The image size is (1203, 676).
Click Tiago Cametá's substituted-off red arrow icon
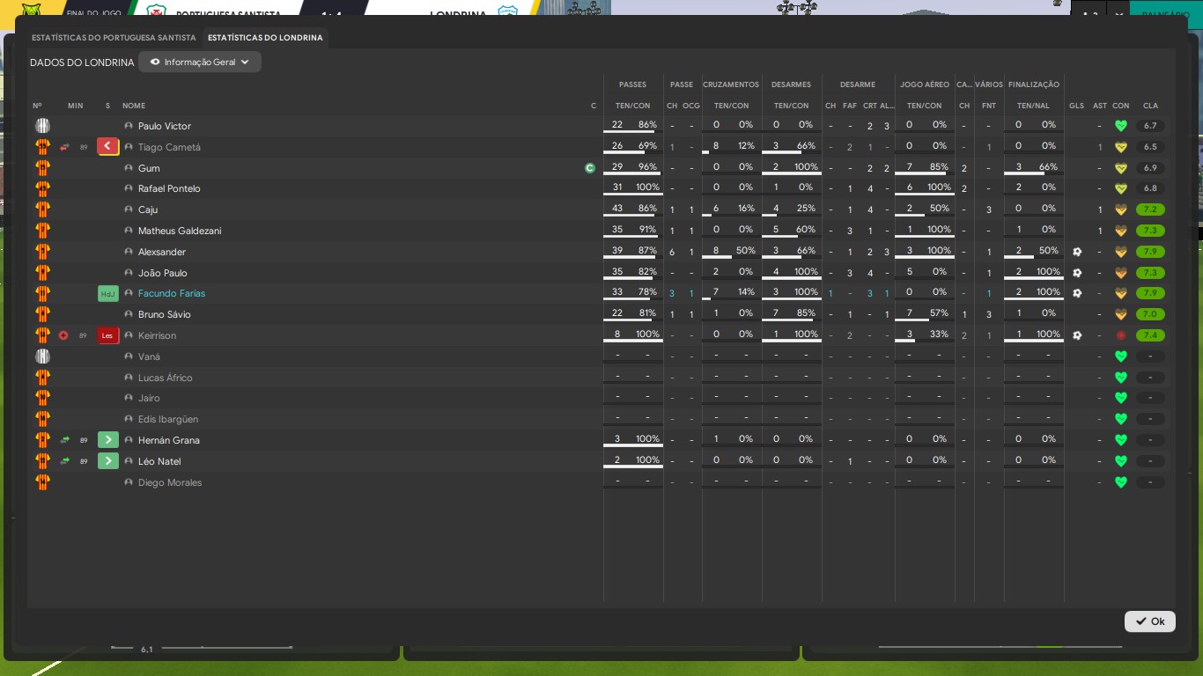pyautogui.click(x=108, y=147)
